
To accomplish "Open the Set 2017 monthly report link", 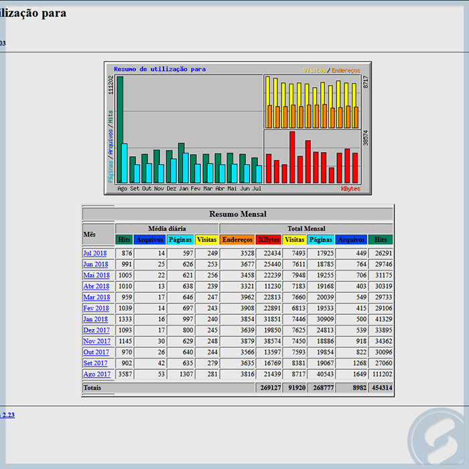I will (95, 363).
